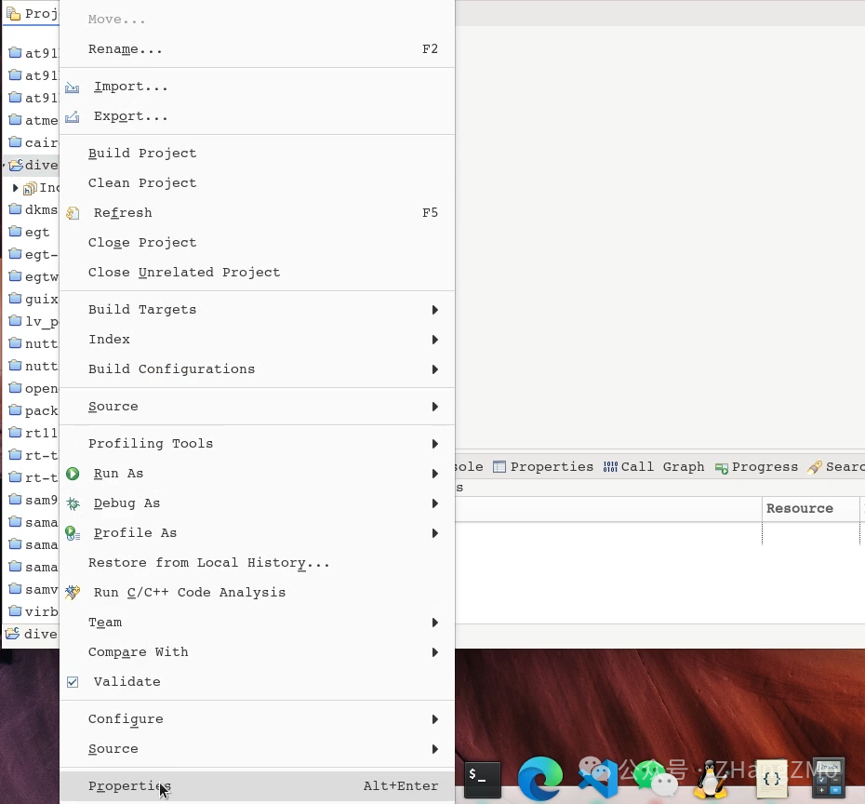Select the guix project in explorer

(34, 299)
